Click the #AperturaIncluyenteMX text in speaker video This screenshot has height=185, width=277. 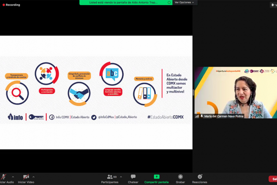228,71
